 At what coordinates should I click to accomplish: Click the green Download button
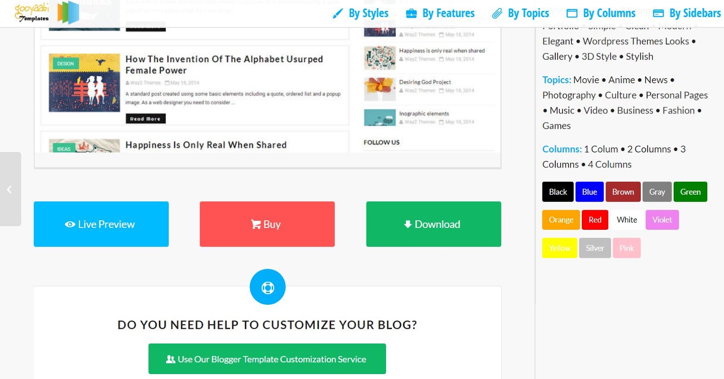coord(433,224)
